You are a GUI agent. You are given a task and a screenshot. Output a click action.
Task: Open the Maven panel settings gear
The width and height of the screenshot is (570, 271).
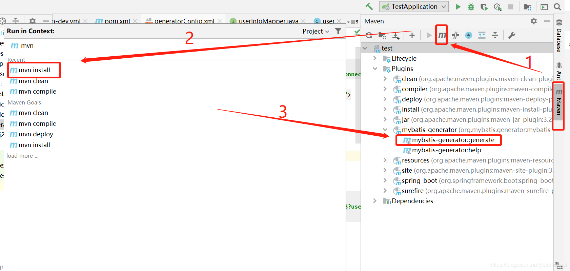pyautogui.click(x=534, y=21)
